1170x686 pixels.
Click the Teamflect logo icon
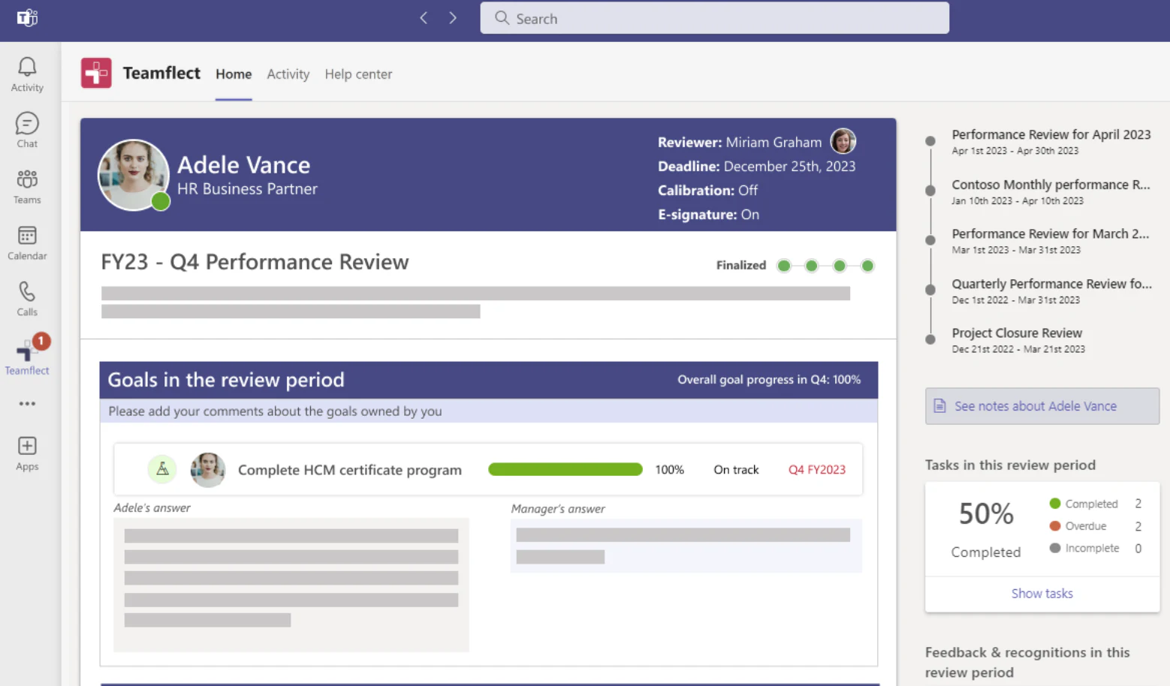tap(96, 74)
